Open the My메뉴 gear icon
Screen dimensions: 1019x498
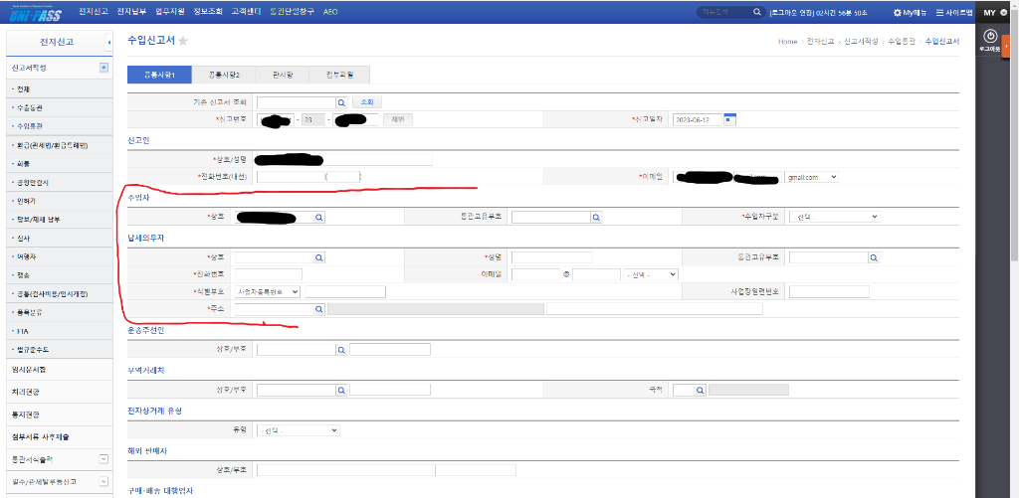coord(897,12)
